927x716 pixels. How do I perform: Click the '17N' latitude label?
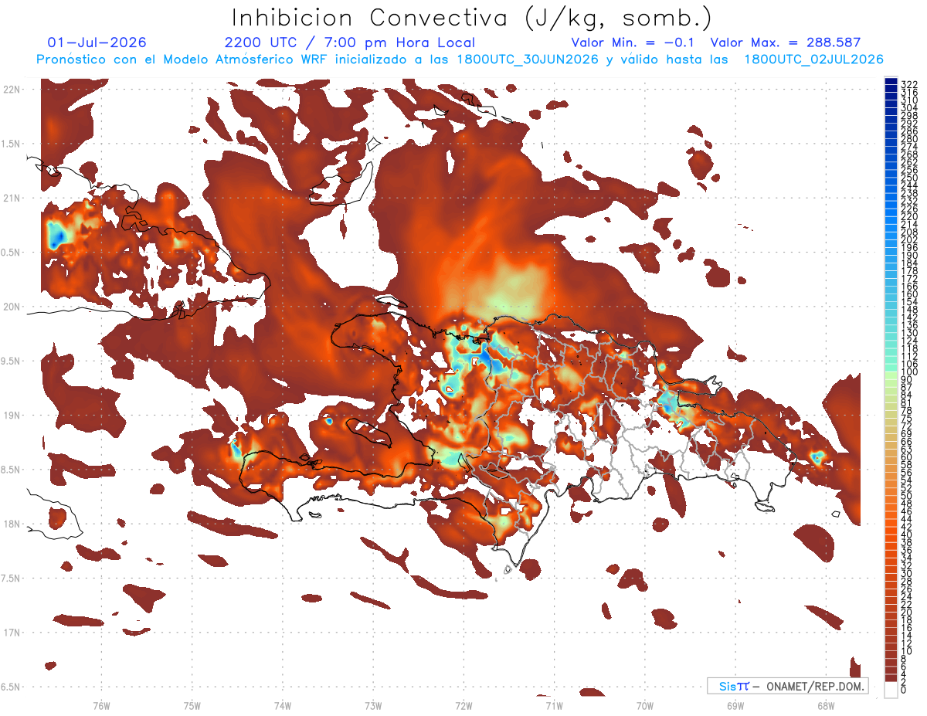11,633
